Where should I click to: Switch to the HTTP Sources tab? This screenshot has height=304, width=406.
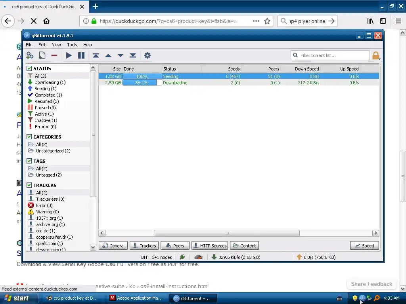click(x=210, y=245)
